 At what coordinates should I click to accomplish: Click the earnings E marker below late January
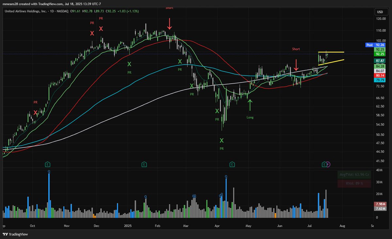pos(144,164)
